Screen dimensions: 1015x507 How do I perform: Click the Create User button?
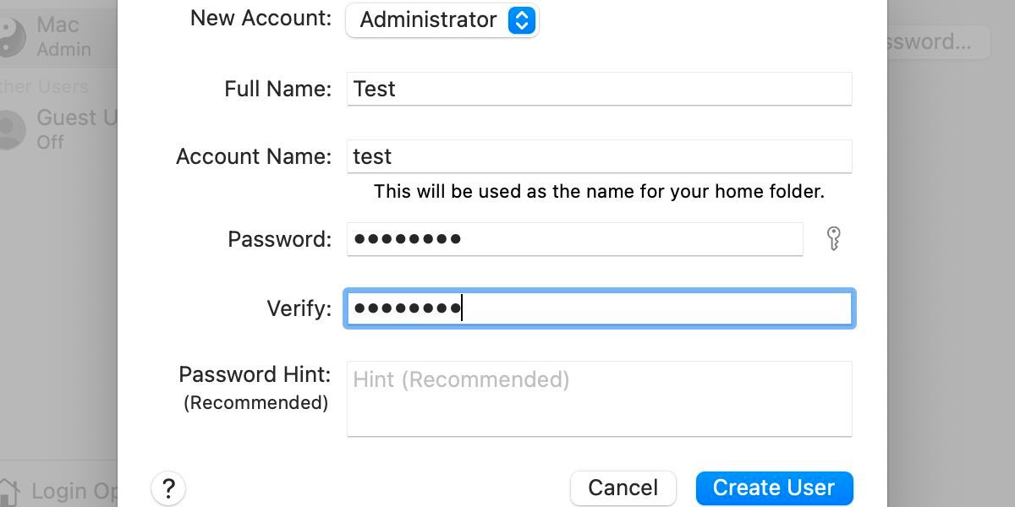pos(774,488)
